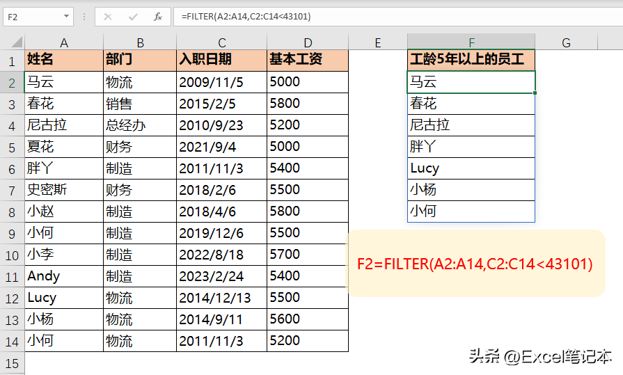Viewport: 623px width, 375px height.
Task: Select date cell 2018/2/6
Action: 222,189
